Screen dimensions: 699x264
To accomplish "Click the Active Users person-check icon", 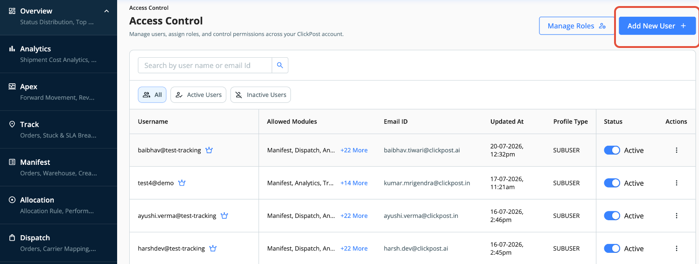I will coord(179,95).
